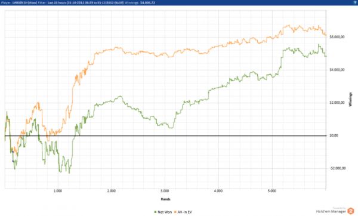Click the 3.000 hands axis label

coord(165,191)
